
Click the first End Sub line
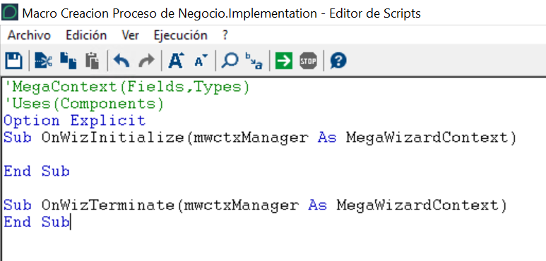[37, 171]
